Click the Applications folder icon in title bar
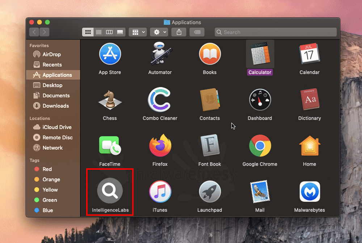 click(x=167, y=22)
